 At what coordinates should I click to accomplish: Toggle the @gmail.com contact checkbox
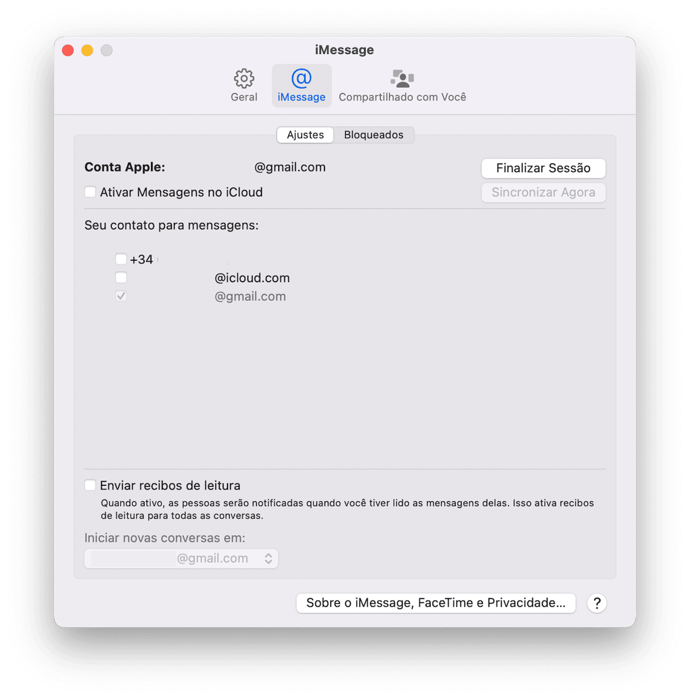click(x=121, y=295)
